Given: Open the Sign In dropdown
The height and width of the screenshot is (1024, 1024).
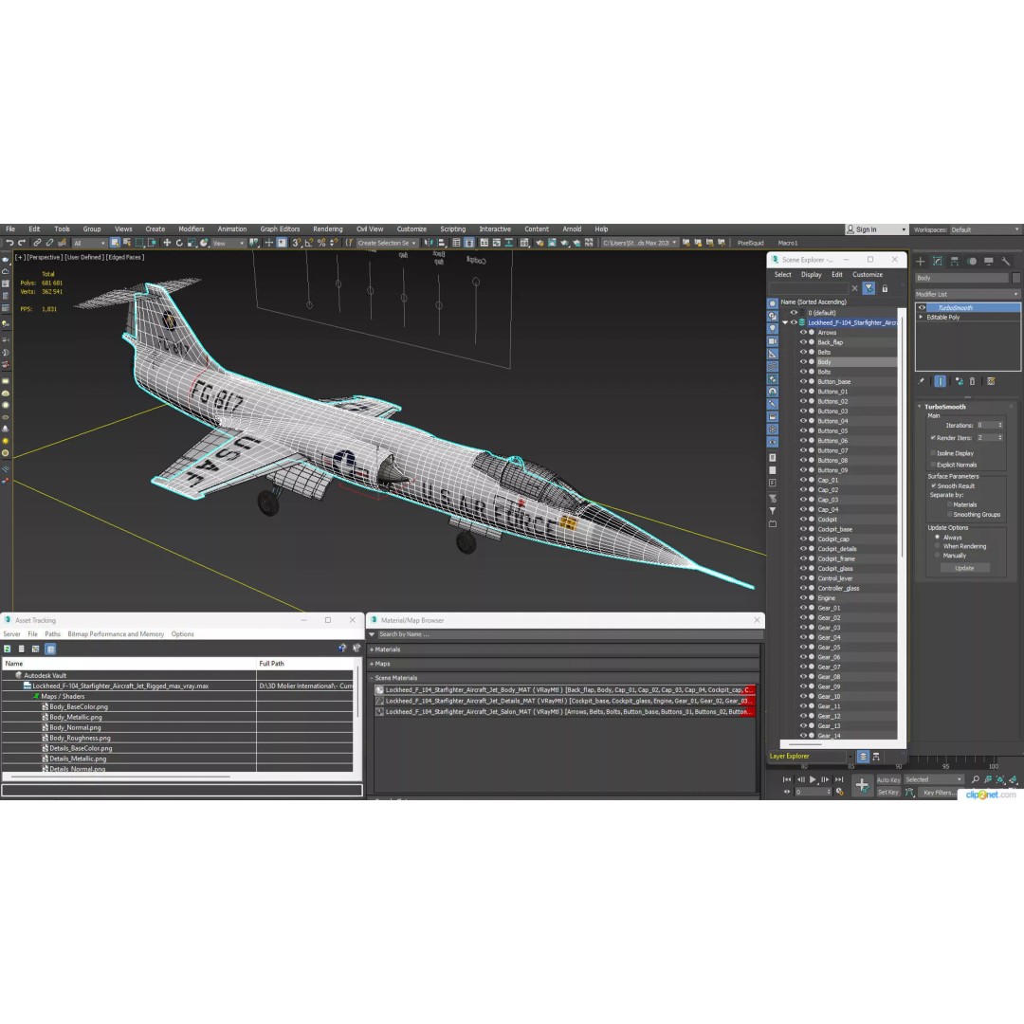Looking at the screenshot, I should 876,229.
